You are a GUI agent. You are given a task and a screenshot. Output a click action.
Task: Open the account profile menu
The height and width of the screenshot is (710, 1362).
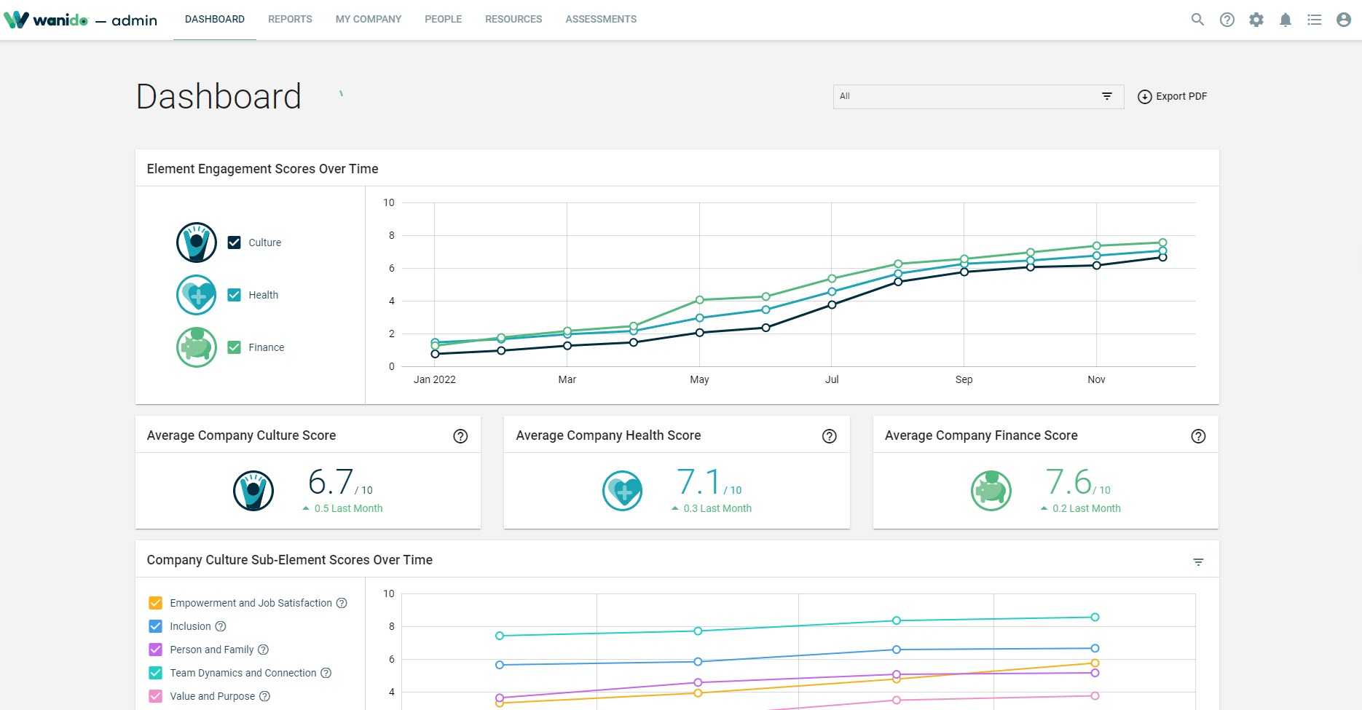(x=1342, y=19)
